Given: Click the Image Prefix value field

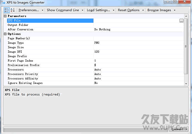Looking at the screenshot, I should [139, 56].
